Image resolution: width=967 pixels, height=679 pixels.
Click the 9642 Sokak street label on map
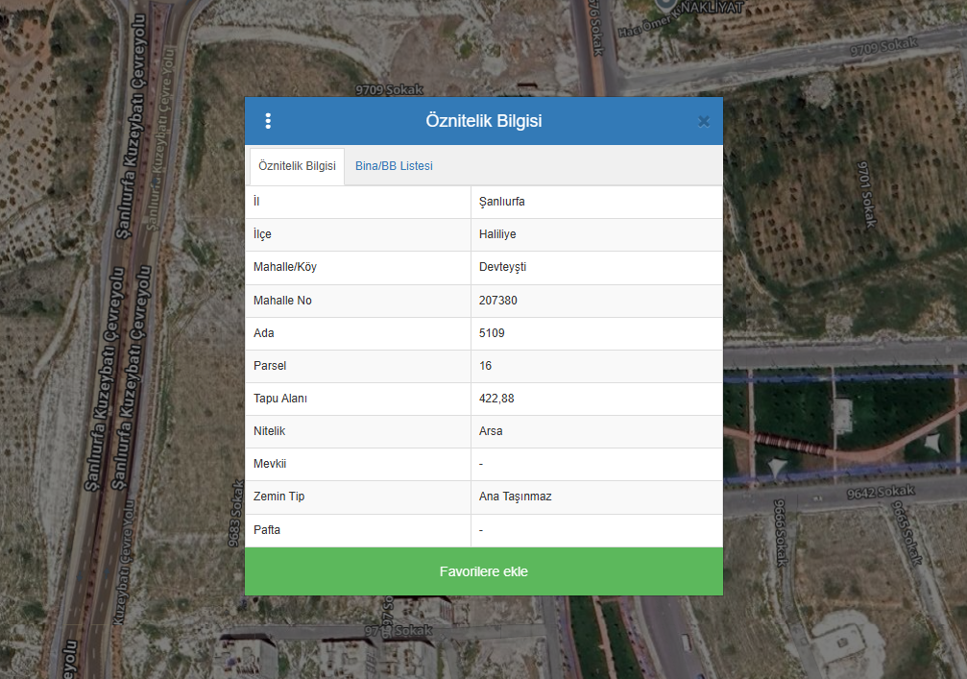[x=881, y=492]
